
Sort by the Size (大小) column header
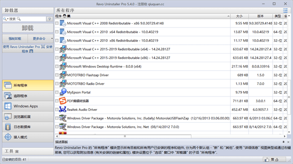coord(239,16)
